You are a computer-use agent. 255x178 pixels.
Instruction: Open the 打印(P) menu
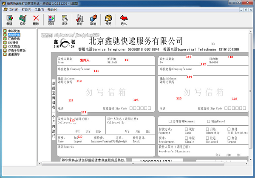(x=26, y=10)
